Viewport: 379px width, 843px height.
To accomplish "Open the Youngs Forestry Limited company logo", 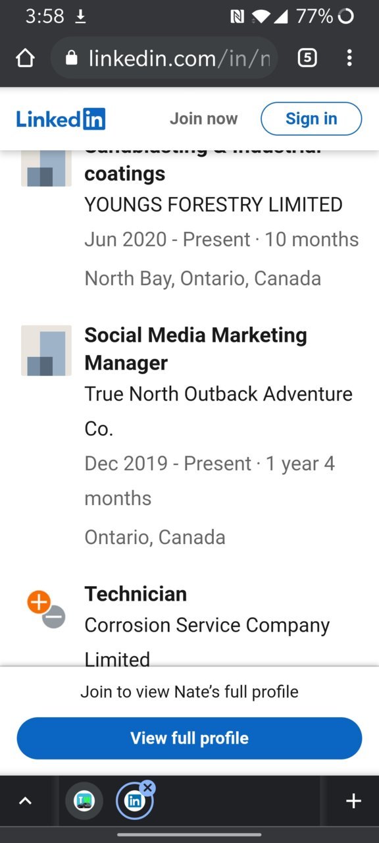I will point(46,168).
